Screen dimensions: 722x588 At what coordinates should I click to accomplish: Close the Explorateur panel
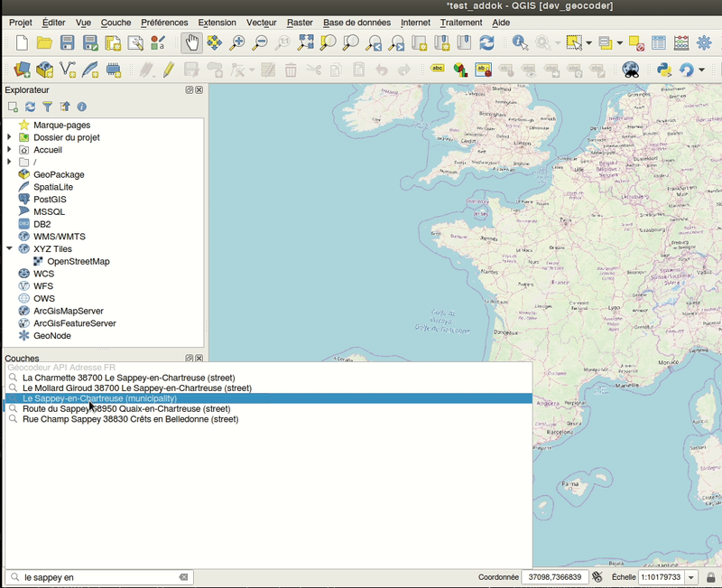(199, 89)
